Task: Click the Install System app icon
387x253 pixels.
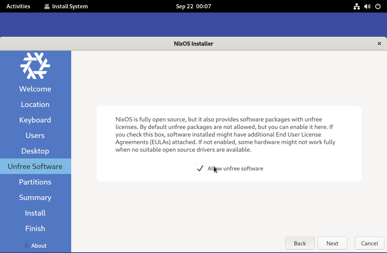Action: pyautogui.click(x=47, y=6)
